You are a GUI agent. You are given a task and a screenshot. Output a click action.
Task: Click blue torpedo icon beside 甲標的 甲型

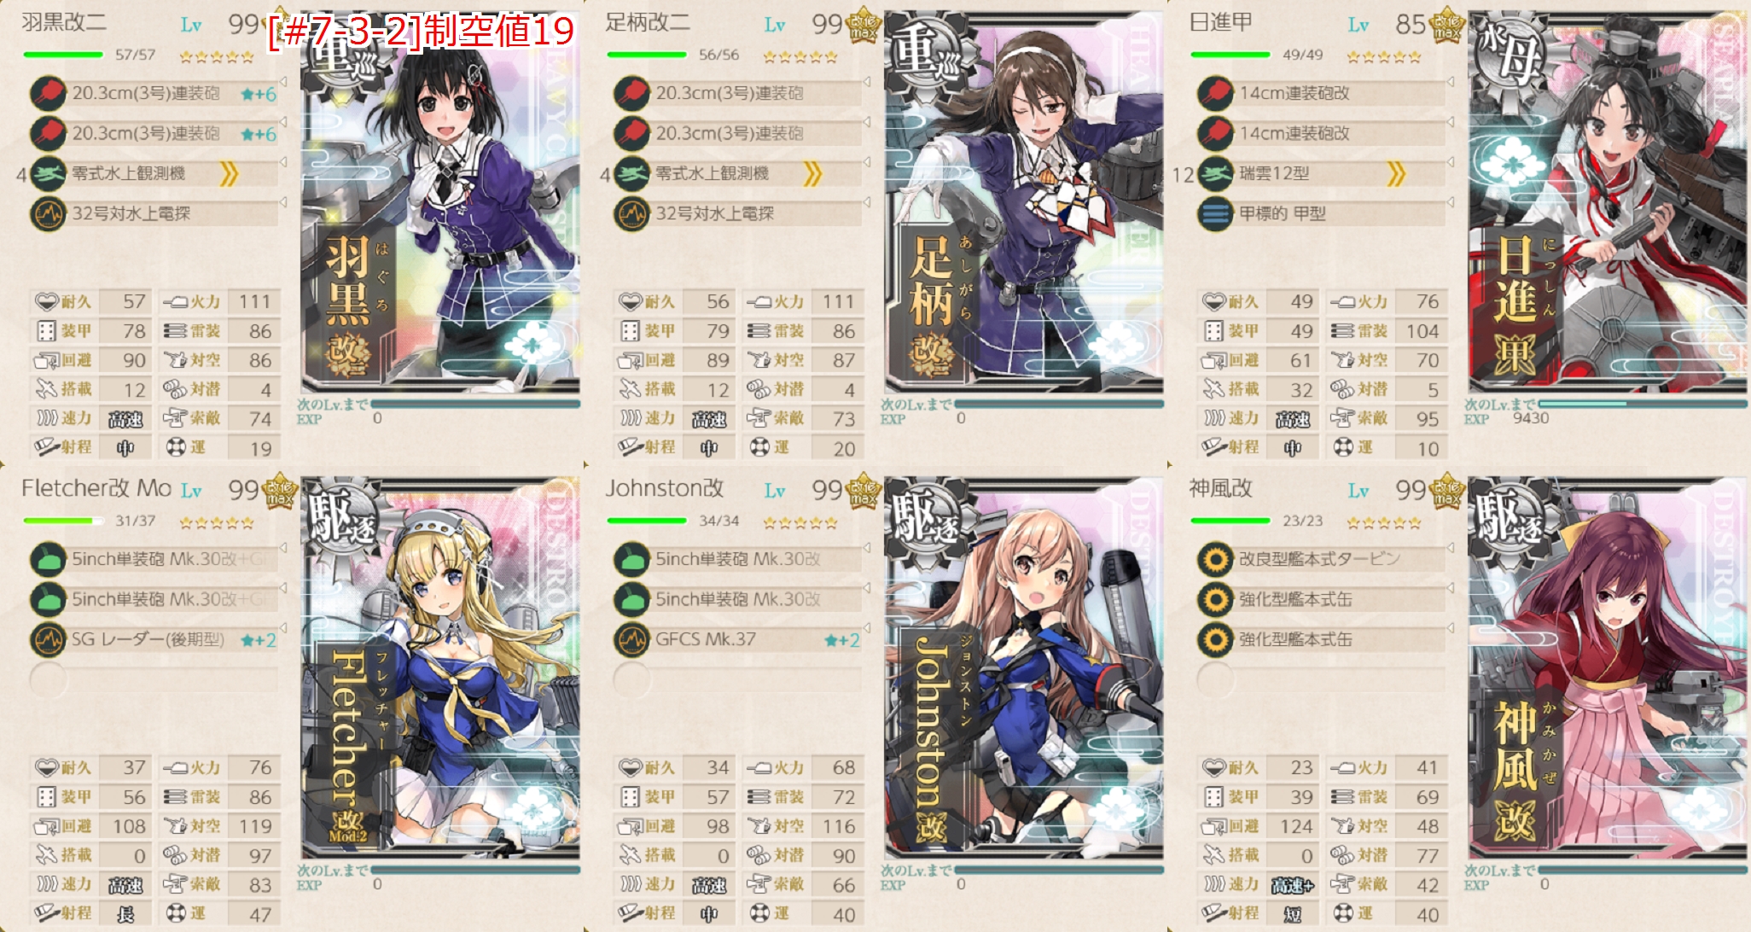coord(1215,213)
